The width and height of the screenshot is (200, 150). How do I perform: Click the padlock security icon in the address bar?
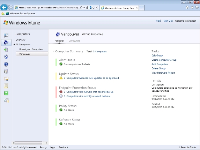point(87,8)
